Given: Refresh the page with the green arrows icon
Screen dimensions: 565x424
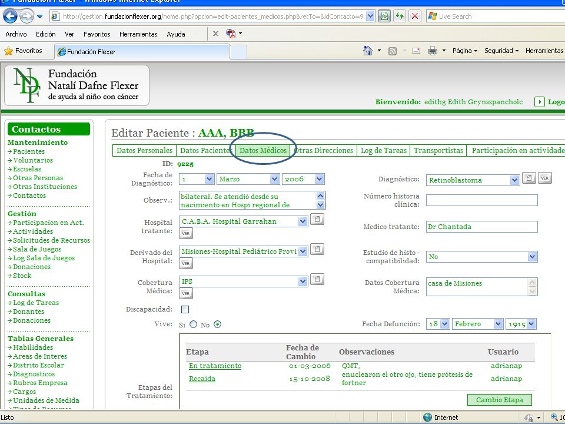Looking at the screenshot, I should tap(399, 16).
